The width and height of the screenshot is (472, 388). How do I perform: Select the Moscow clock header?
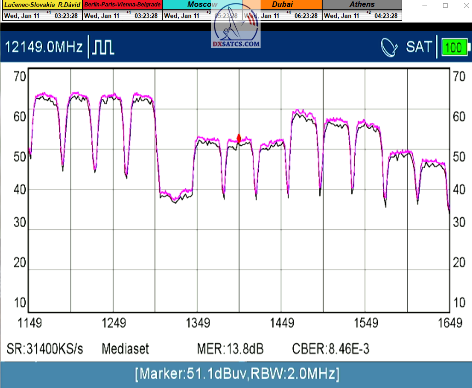(x=202, y=5)
